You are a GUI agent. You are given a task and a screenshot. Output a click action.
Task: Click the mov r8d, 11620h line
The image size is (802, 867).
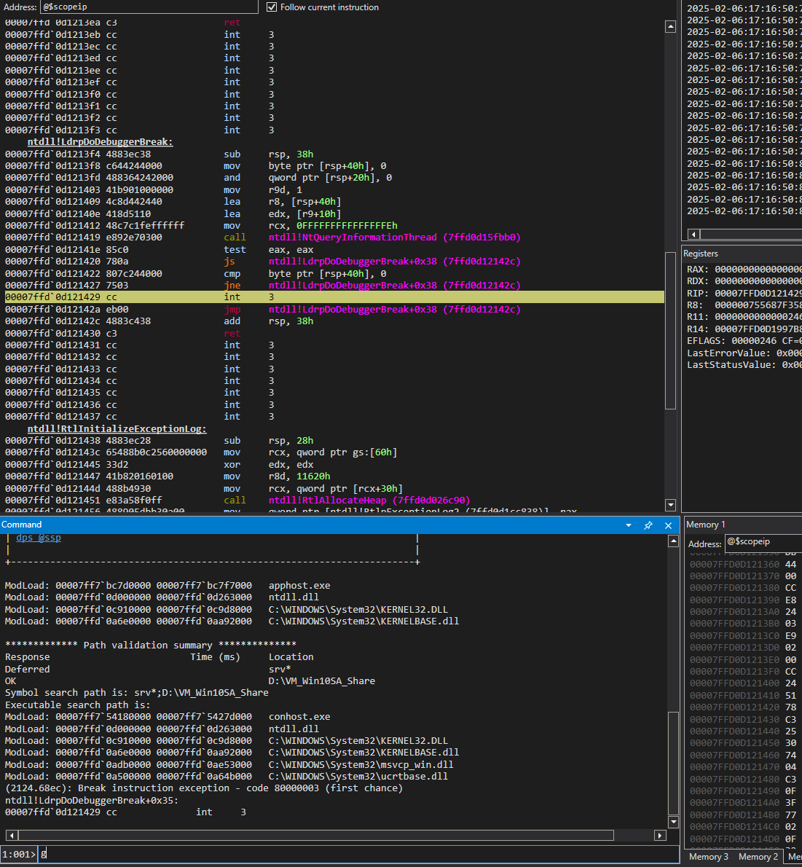point(168,476)
